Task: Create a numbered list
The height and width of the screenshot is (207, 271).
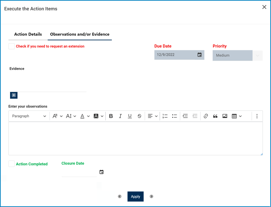Action: tap(165, 116)
